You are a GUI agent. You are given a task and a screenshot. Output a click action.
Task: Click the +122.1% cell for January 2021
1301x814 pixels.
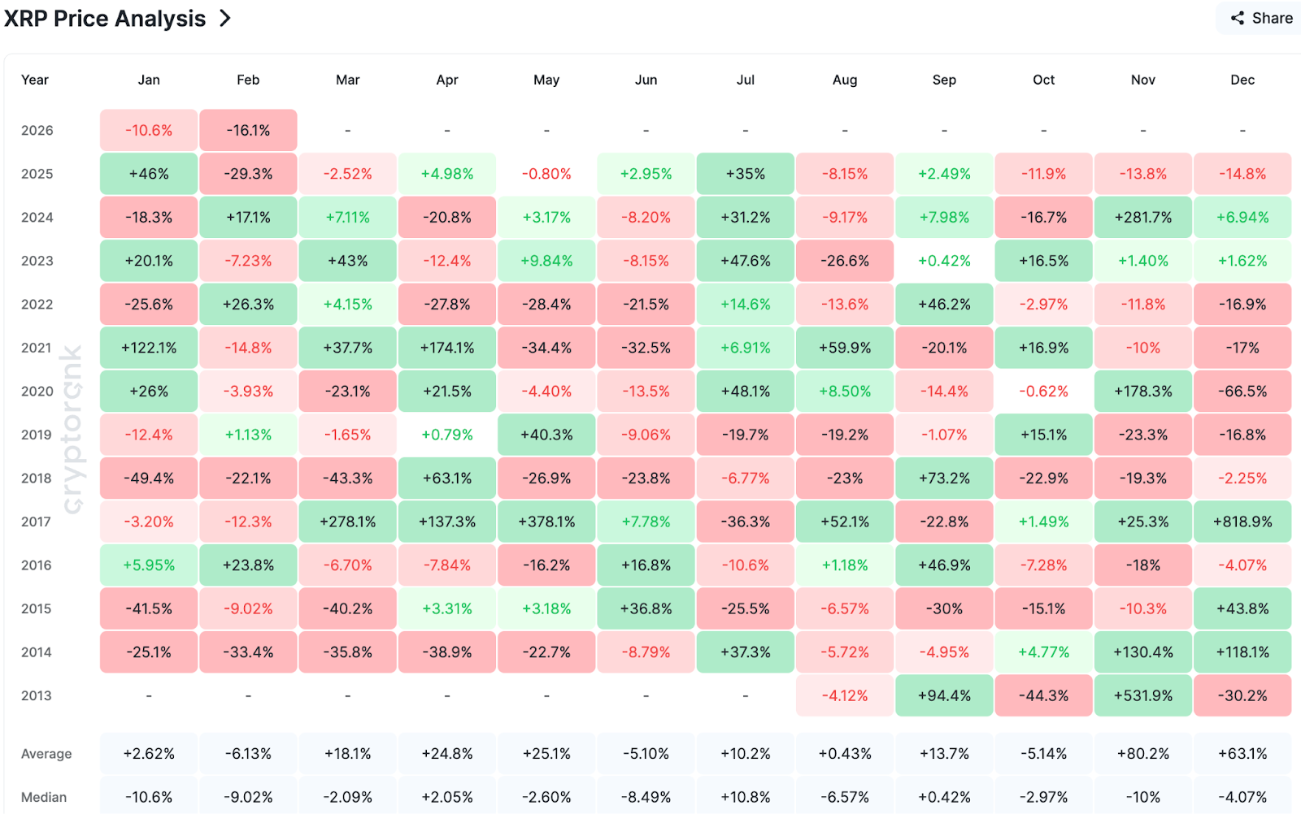coord(149,348)
